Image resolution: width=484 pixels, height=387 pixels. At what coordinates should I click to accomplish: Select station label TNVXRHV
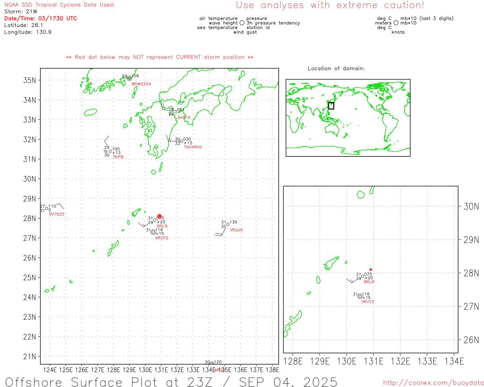click(193, 147)
